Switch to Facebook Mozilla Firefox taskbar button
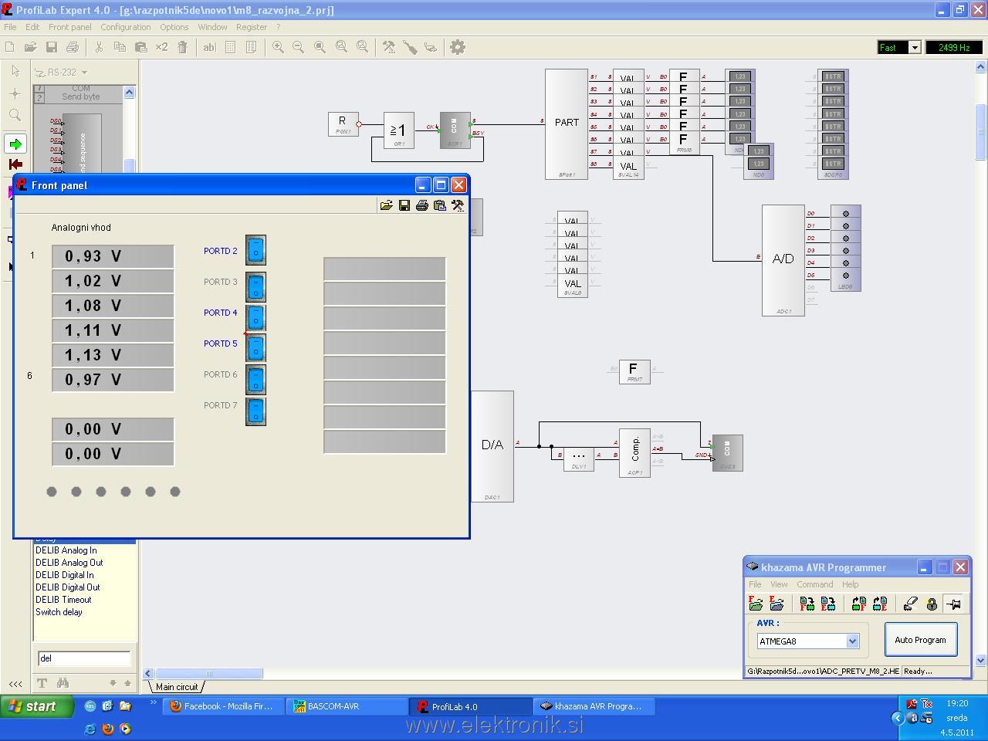 point(223,706)
